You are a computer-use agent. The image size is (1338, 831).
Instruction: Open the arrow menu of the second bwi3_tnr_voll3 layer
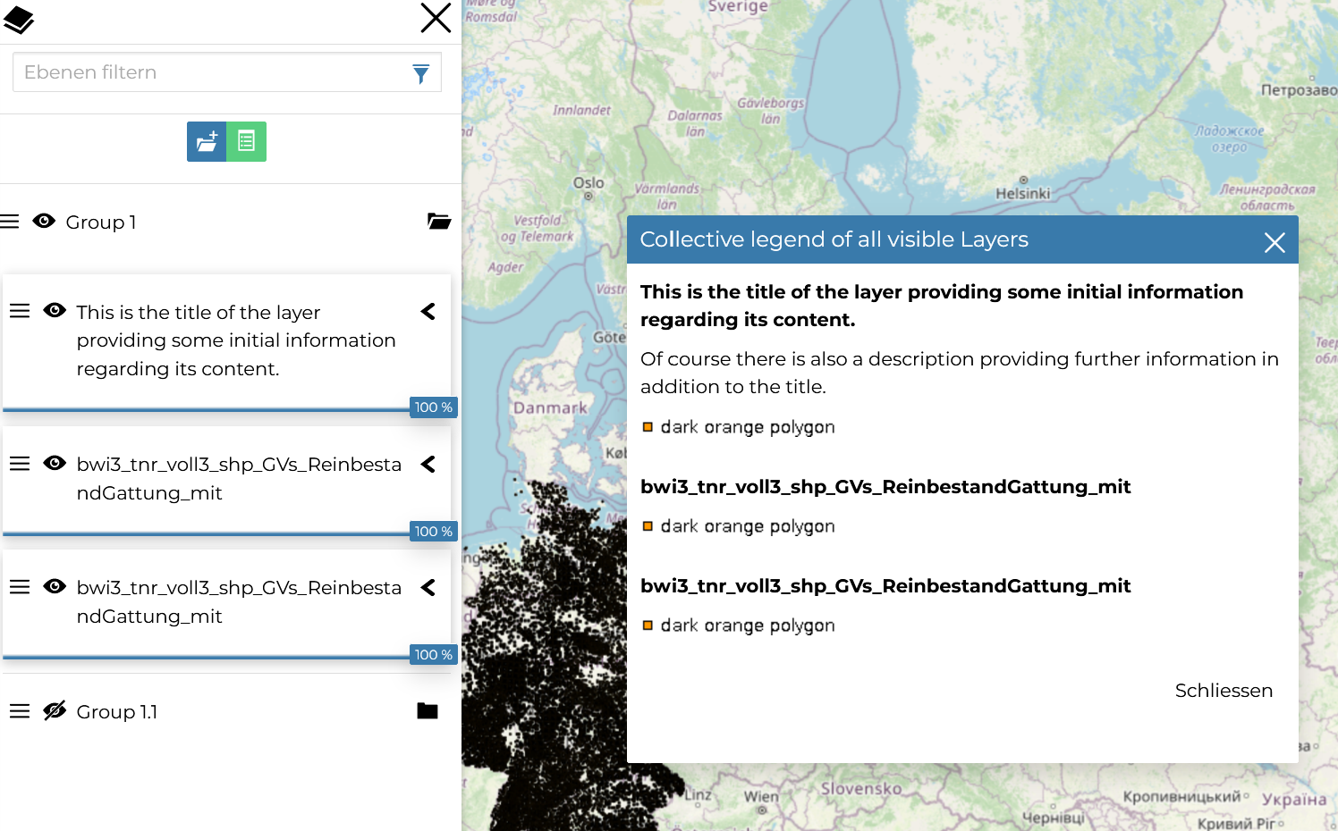pos(428,587)
